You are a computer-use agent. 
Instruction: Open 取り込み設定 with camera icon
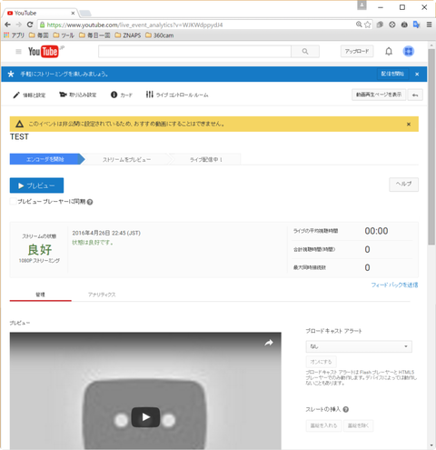coord(78,95)
